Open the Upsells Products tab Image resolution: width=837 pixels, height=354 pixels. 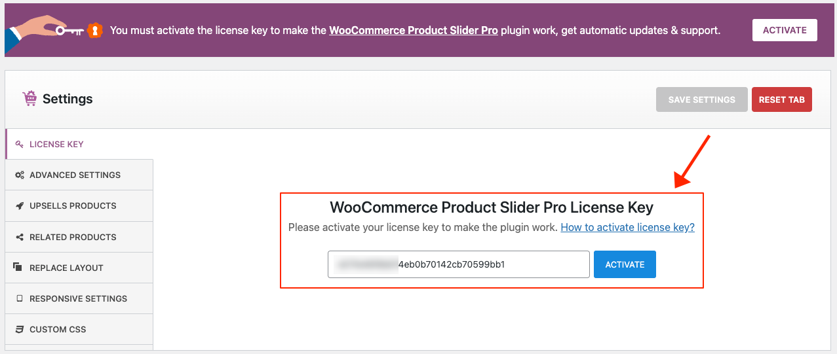point(73,206)
